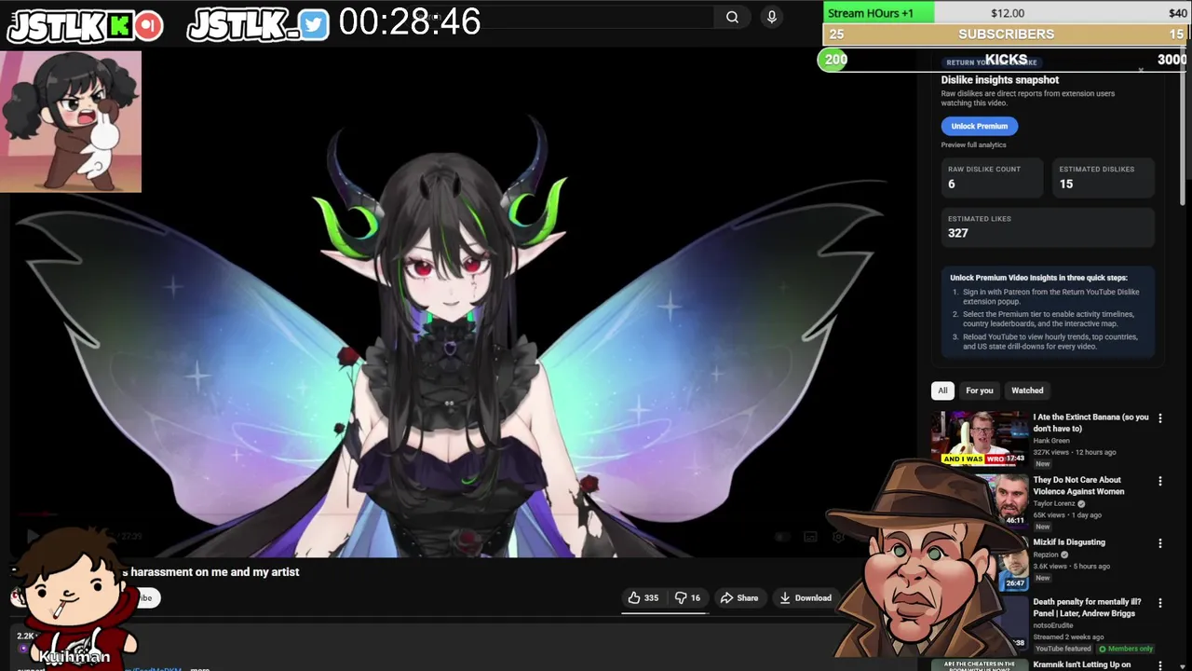Close the Return YouTube Dislike panel

pyautogui.click(x=1141, y=70)
